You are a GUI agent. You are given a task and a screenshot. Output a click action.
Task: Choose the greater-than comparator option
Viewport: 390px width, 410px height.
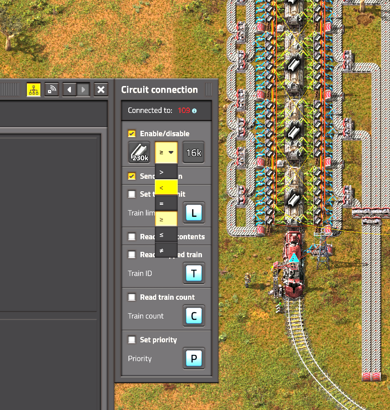(167, 172)
